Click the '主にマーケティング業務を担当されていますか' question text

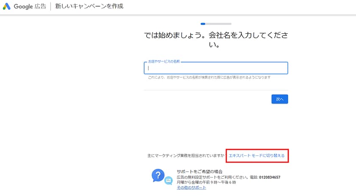click(186, 156)
